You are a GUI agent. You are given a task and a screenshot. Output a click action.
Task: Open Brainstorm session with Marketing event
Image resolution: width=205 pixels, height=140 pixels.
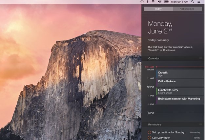click(180, 100)
